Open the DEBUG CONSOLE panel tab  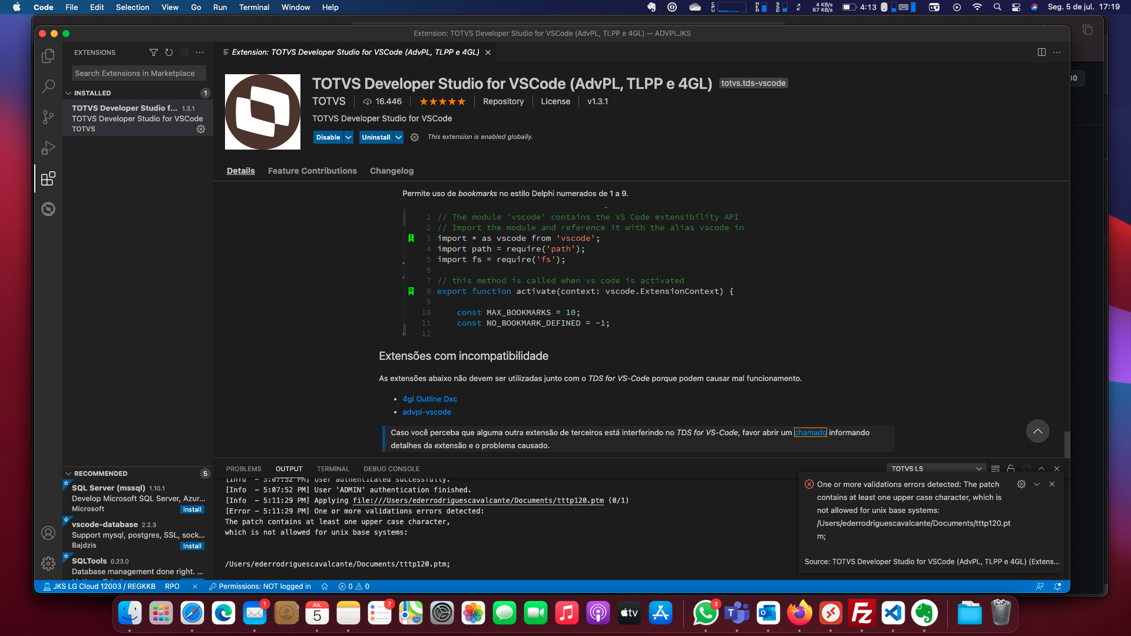[391, 469]
